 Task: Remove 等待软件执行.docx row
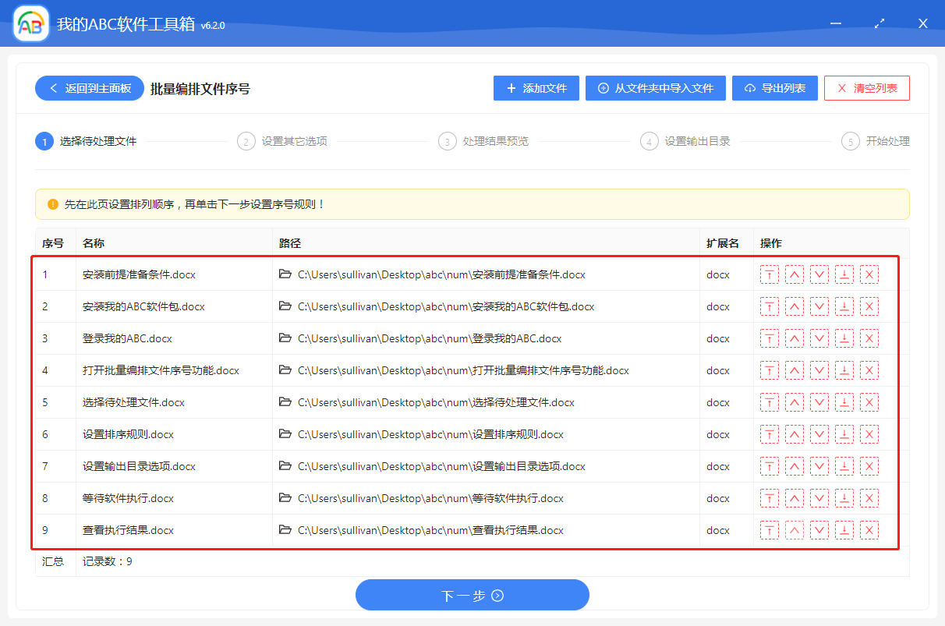click(869, 498)
